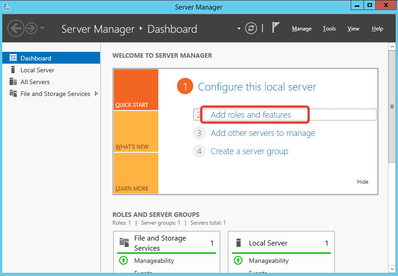Screen dimensions: 398x276
Task: Open the View menu
Action: point(353,29)
